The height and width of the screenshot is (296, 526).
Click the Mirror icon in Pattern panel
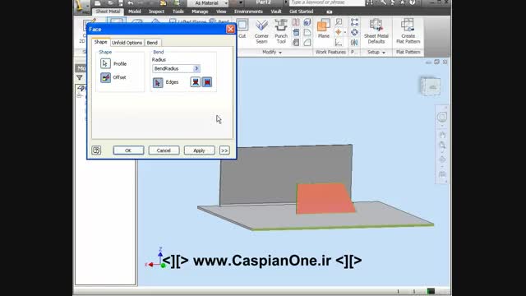tap(354, 42)
